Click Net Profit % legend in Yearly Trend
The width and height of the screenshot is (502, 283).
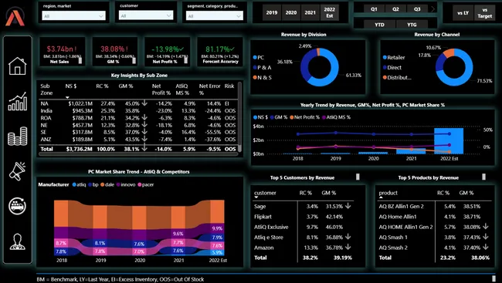305,117
